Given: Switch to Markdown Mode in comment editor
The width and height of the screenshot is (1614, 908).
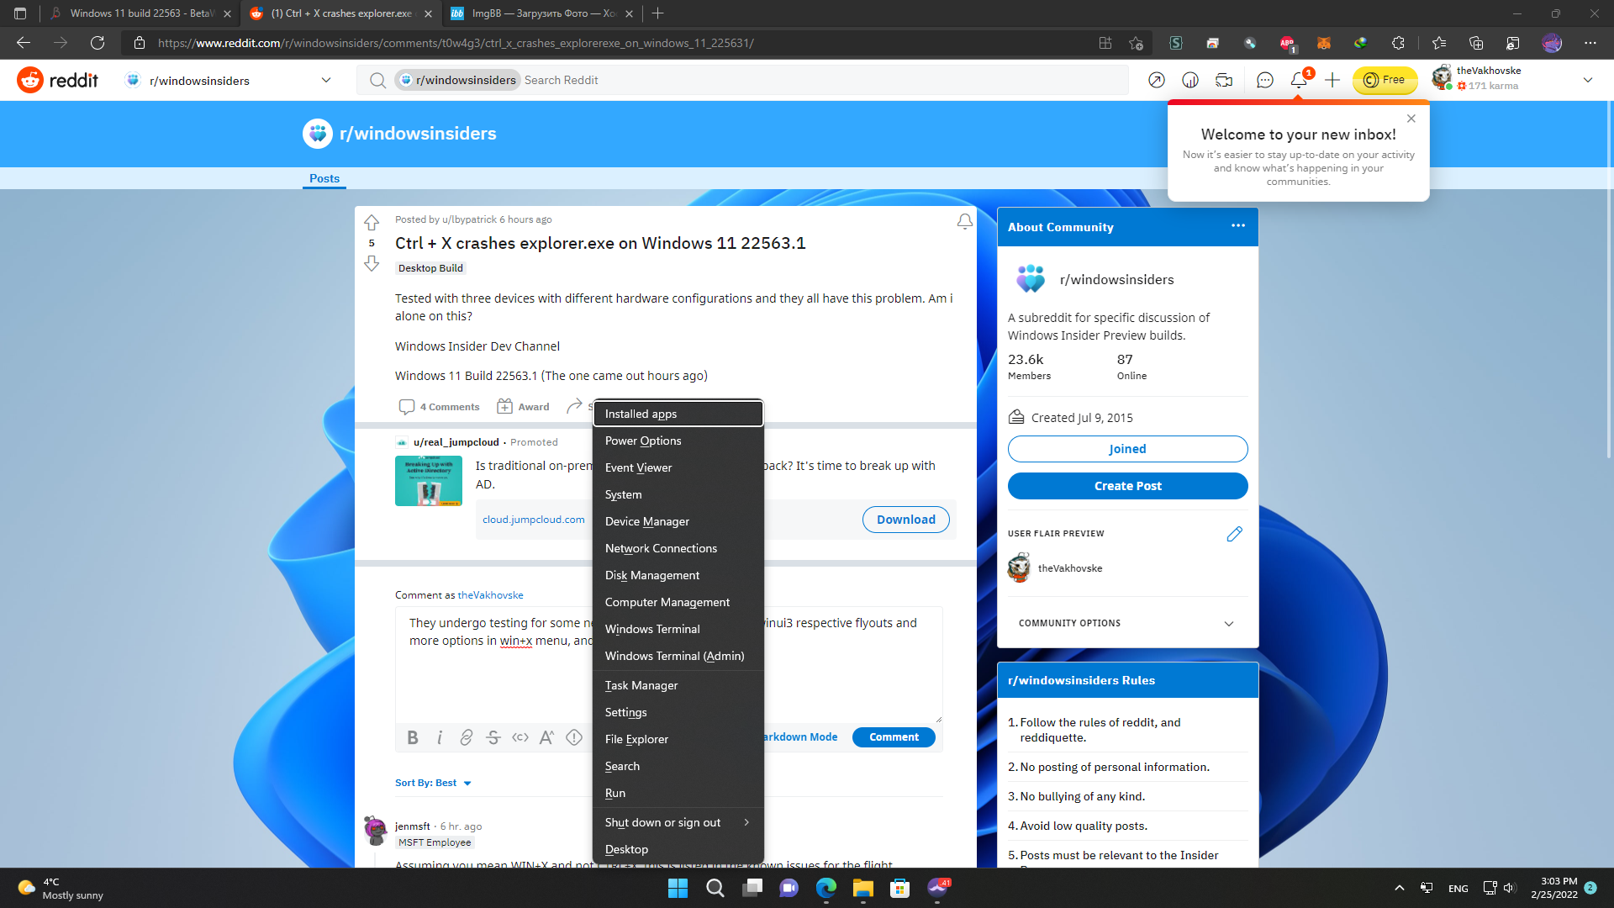Looking at the screenshot, I should (x=800, y=737).
